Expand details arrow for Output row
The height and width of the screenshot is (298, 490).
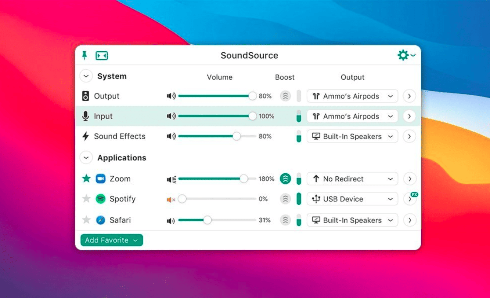pos(409,96)
